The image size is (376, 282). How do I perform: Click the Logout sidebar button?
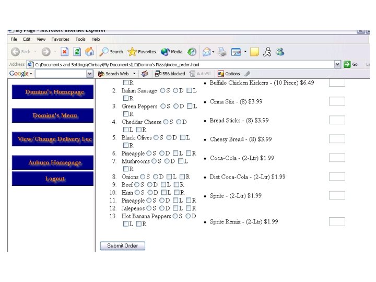53,179
